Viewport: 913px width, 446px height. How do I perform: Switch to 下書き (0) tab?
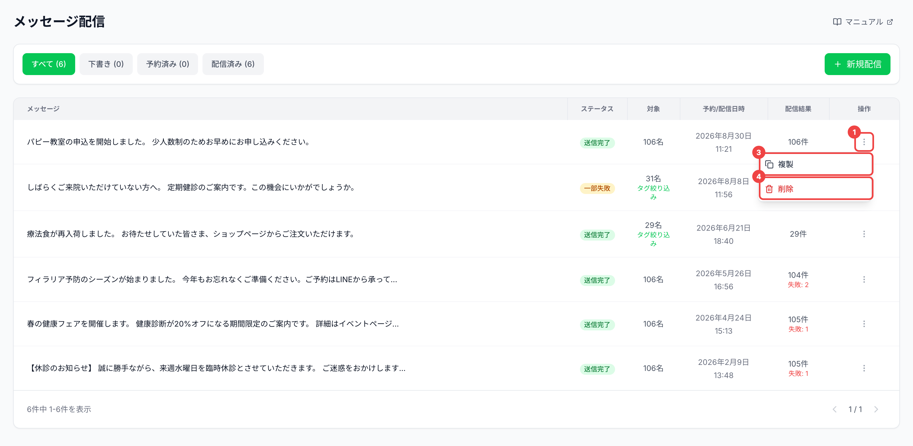106,64
